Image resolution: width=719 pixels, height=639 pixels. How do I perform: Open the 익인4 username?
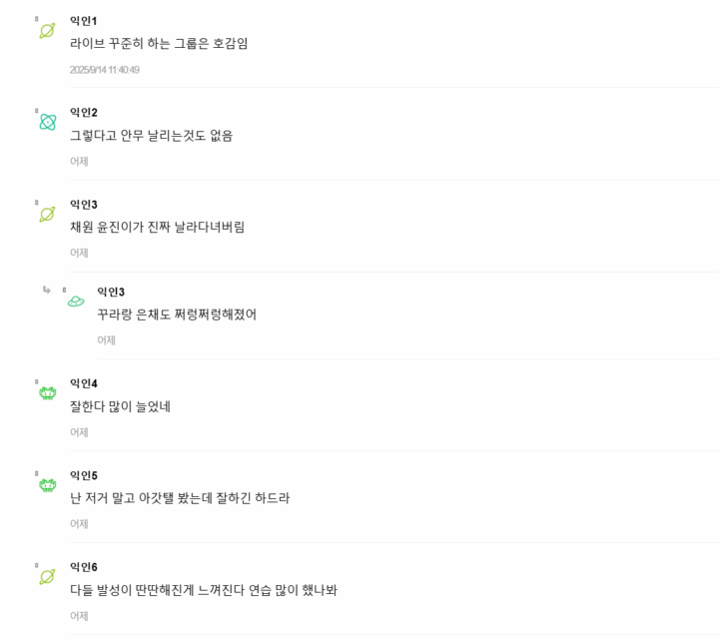(x=83, y=383)
